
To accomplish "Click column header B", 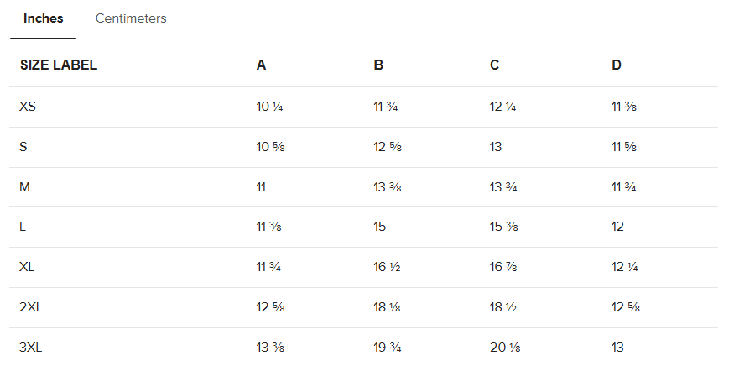I will 378,65.
